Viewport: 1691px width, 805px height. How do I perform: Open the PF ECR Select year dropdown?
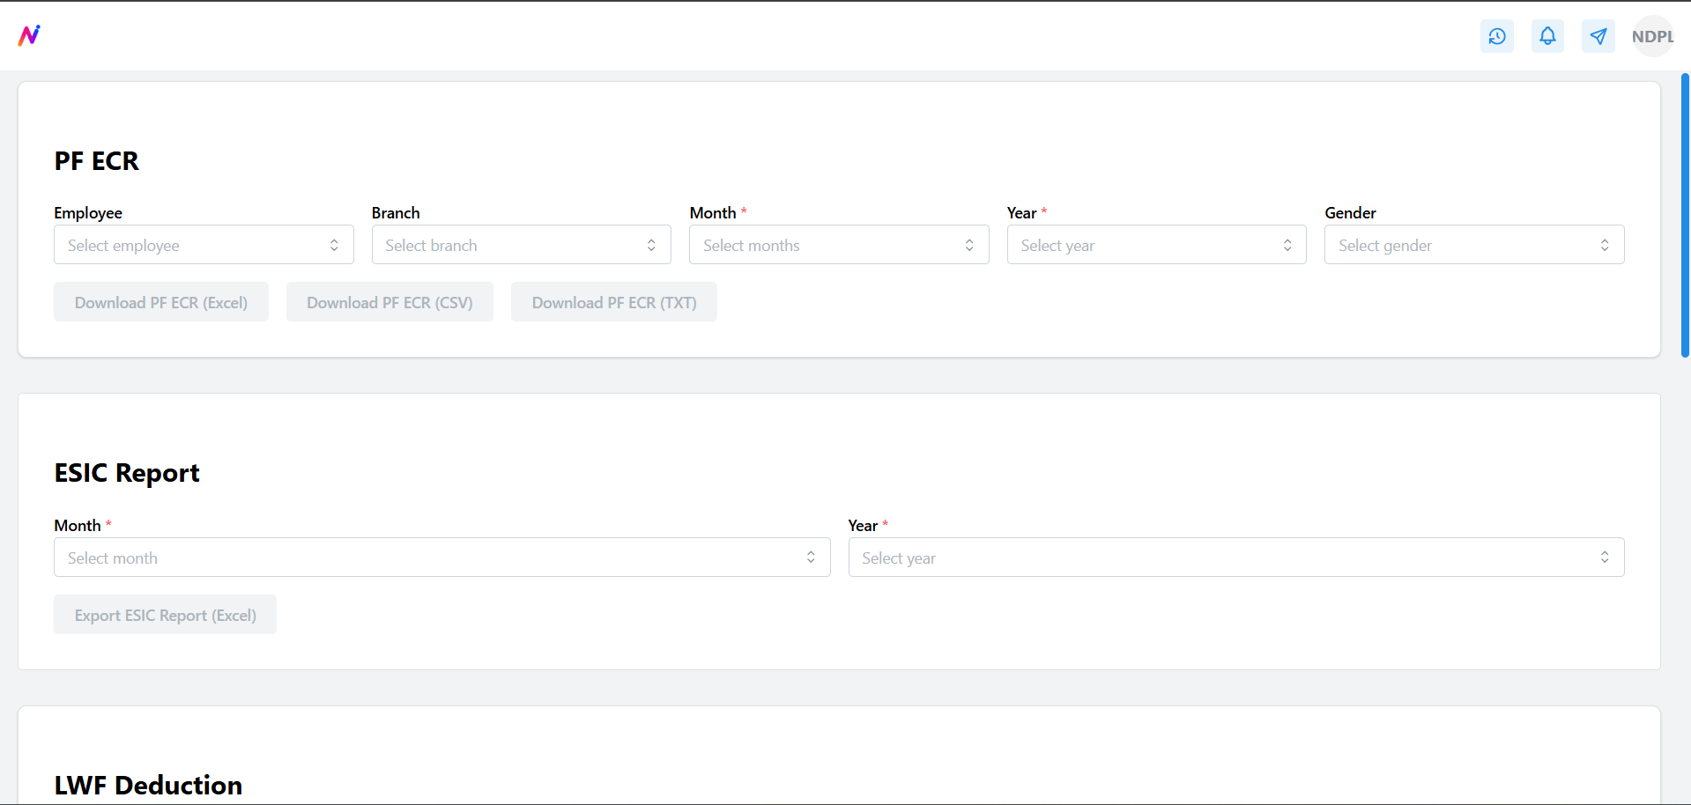[1157, 245]
